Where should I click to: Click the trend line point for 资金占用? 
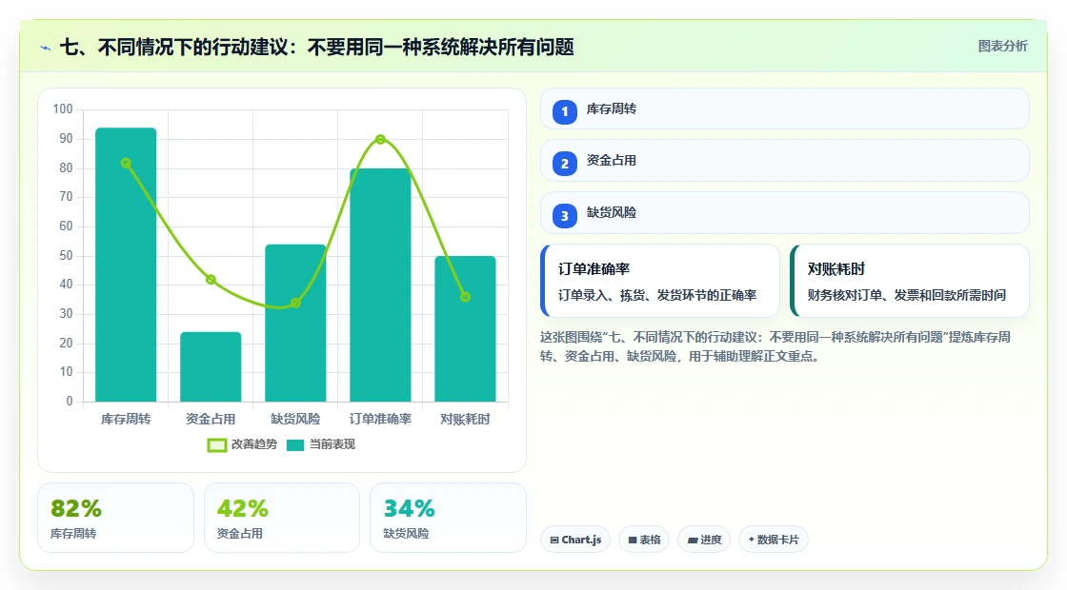(211, 280)
